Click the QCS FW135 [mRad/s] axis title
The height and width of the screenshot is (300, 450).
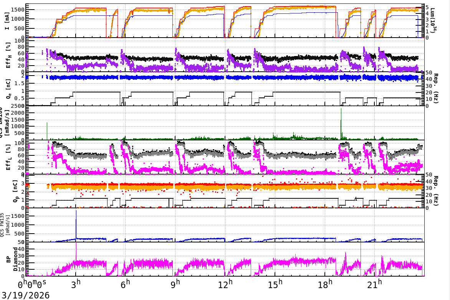tap(4, 224)
